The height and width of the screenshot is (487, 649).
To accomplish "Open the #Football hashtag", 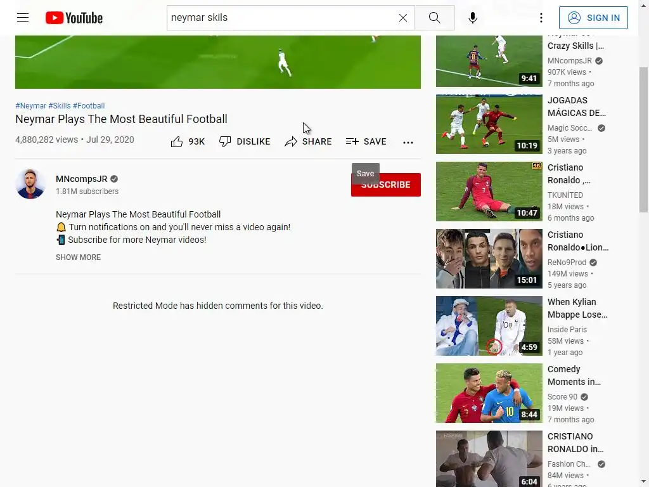I will click(89, 106).
